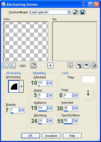Click the navigate pan crosshair icon
The image size is (101, 142).
tap(50, 66)
